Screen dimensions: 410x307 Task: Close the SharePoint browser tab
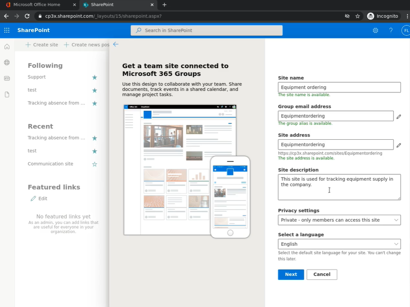[152, 5]
